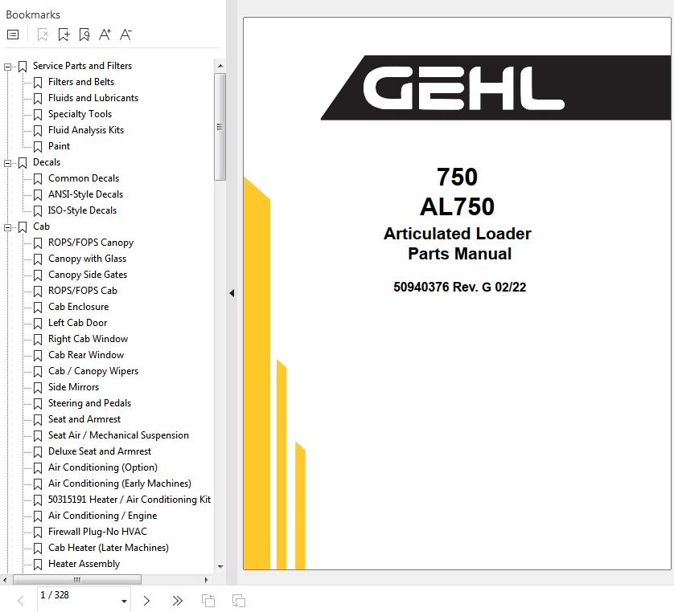Click the previous view icon
The width and height of the screenshot is (674, 612).
tap(208, 601)
